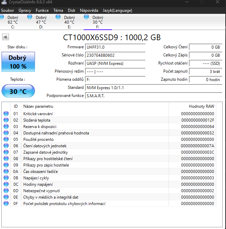Open the Úpravy menu

[25, 10]
